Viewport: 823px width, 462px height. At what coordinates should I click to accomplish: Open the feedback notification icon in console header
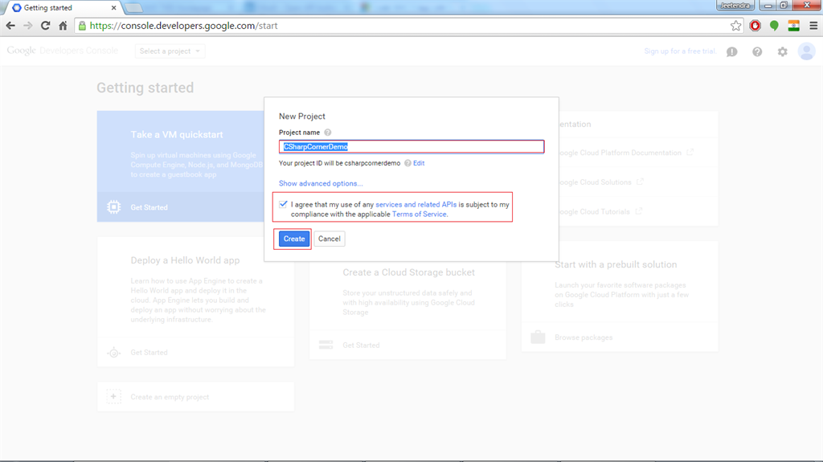[731, 51]
